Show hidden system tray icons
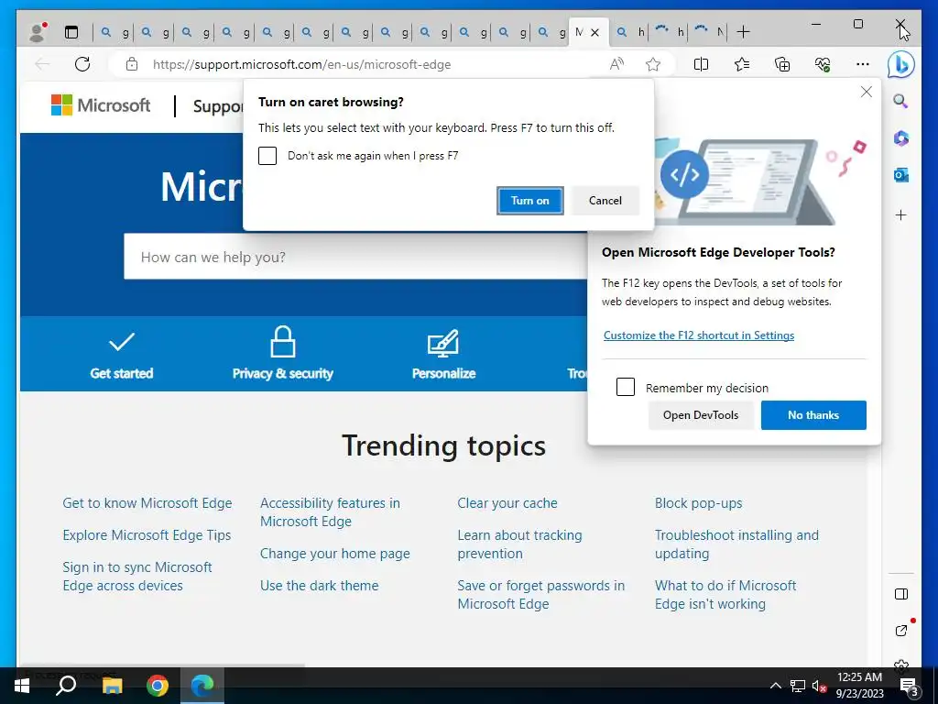Screen dimensions: 938x704 tap(775, 686)
